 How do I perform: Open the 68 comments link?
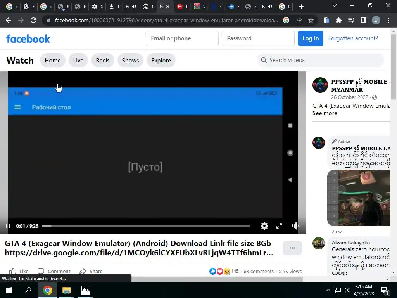(259, 271)
